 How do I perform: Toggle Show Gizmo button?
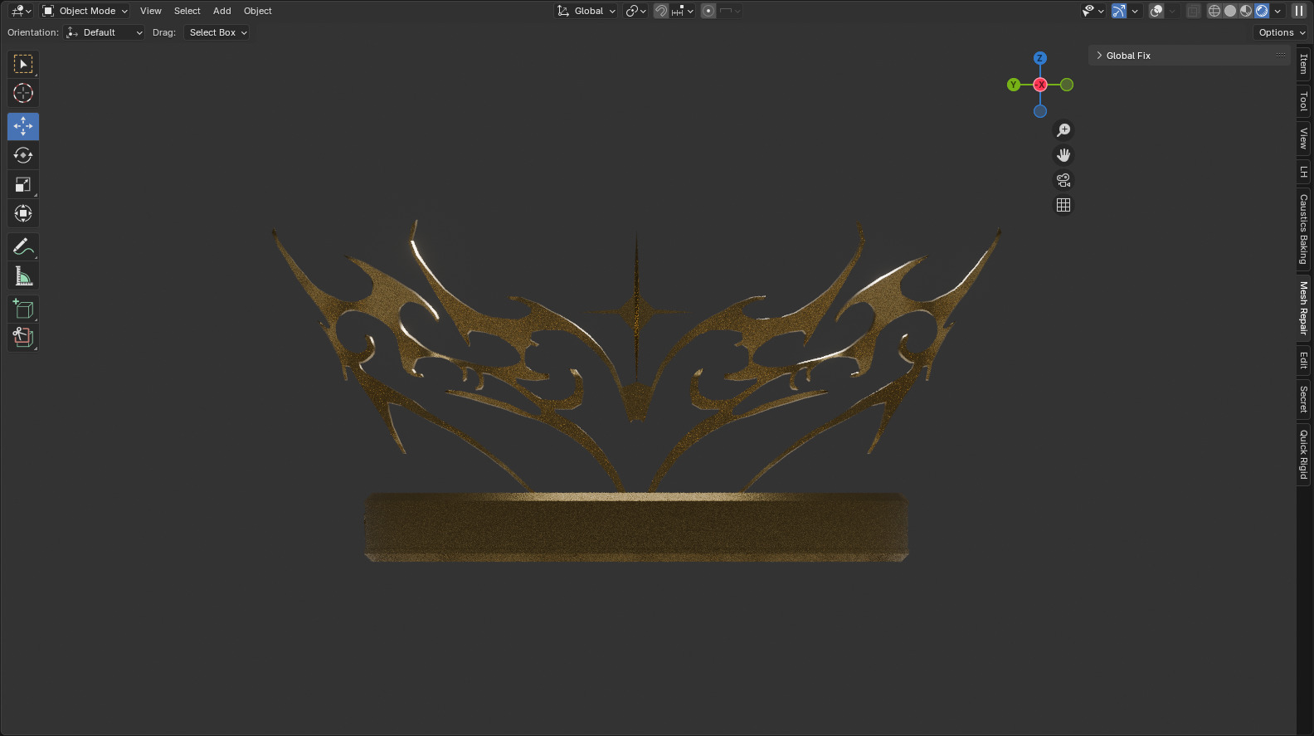point(1119,11)
